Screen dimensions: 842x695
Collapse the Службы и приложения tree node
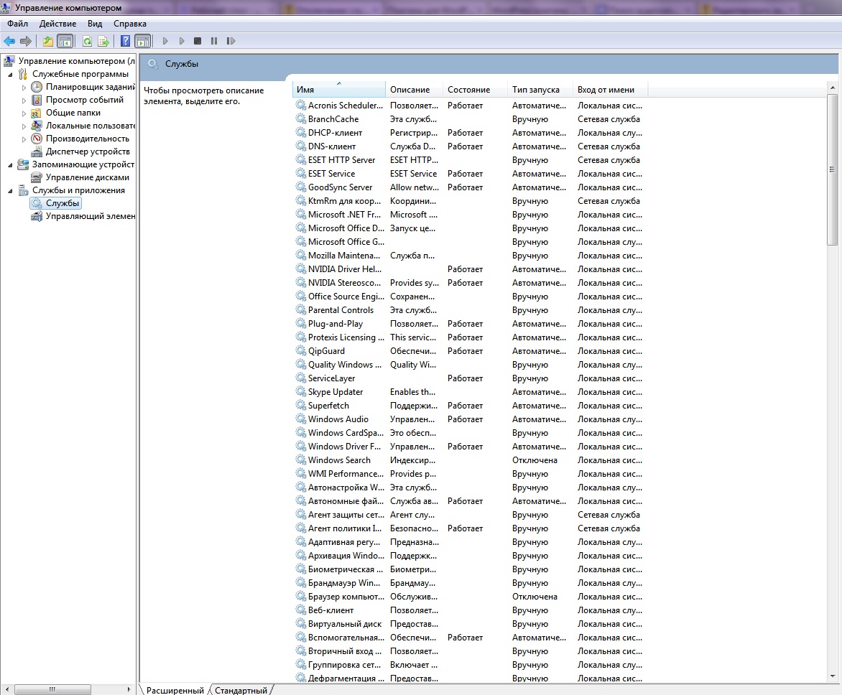(11, 191)
